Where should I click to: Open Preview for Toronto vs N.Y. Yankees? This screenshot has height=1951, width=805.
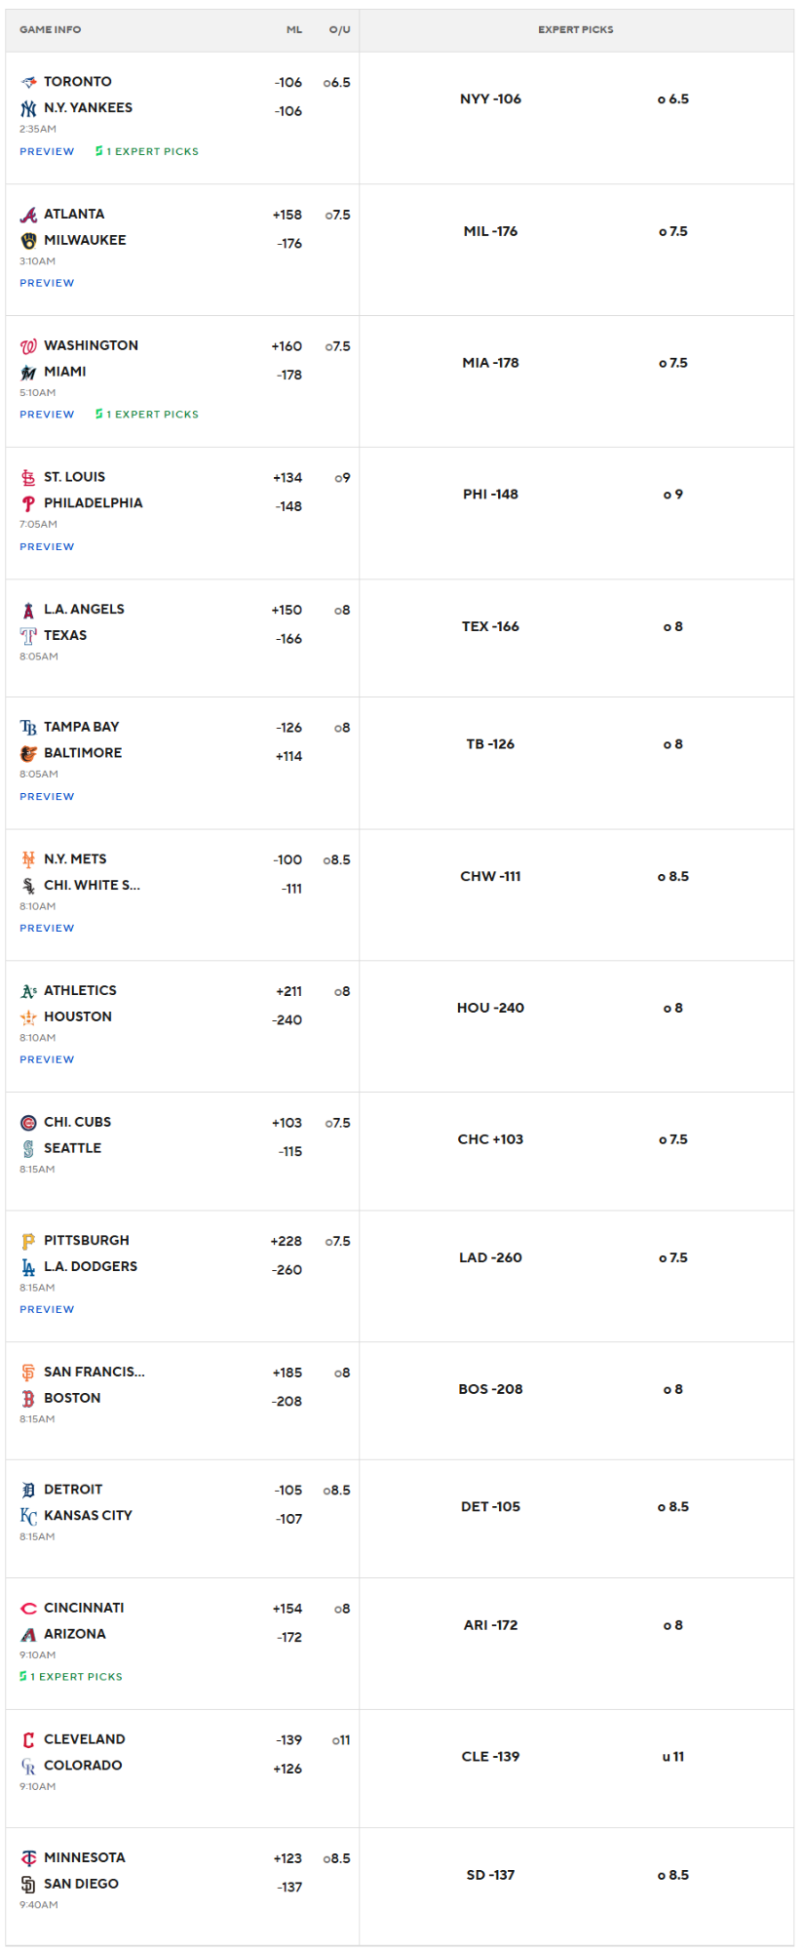click(47, 151)
